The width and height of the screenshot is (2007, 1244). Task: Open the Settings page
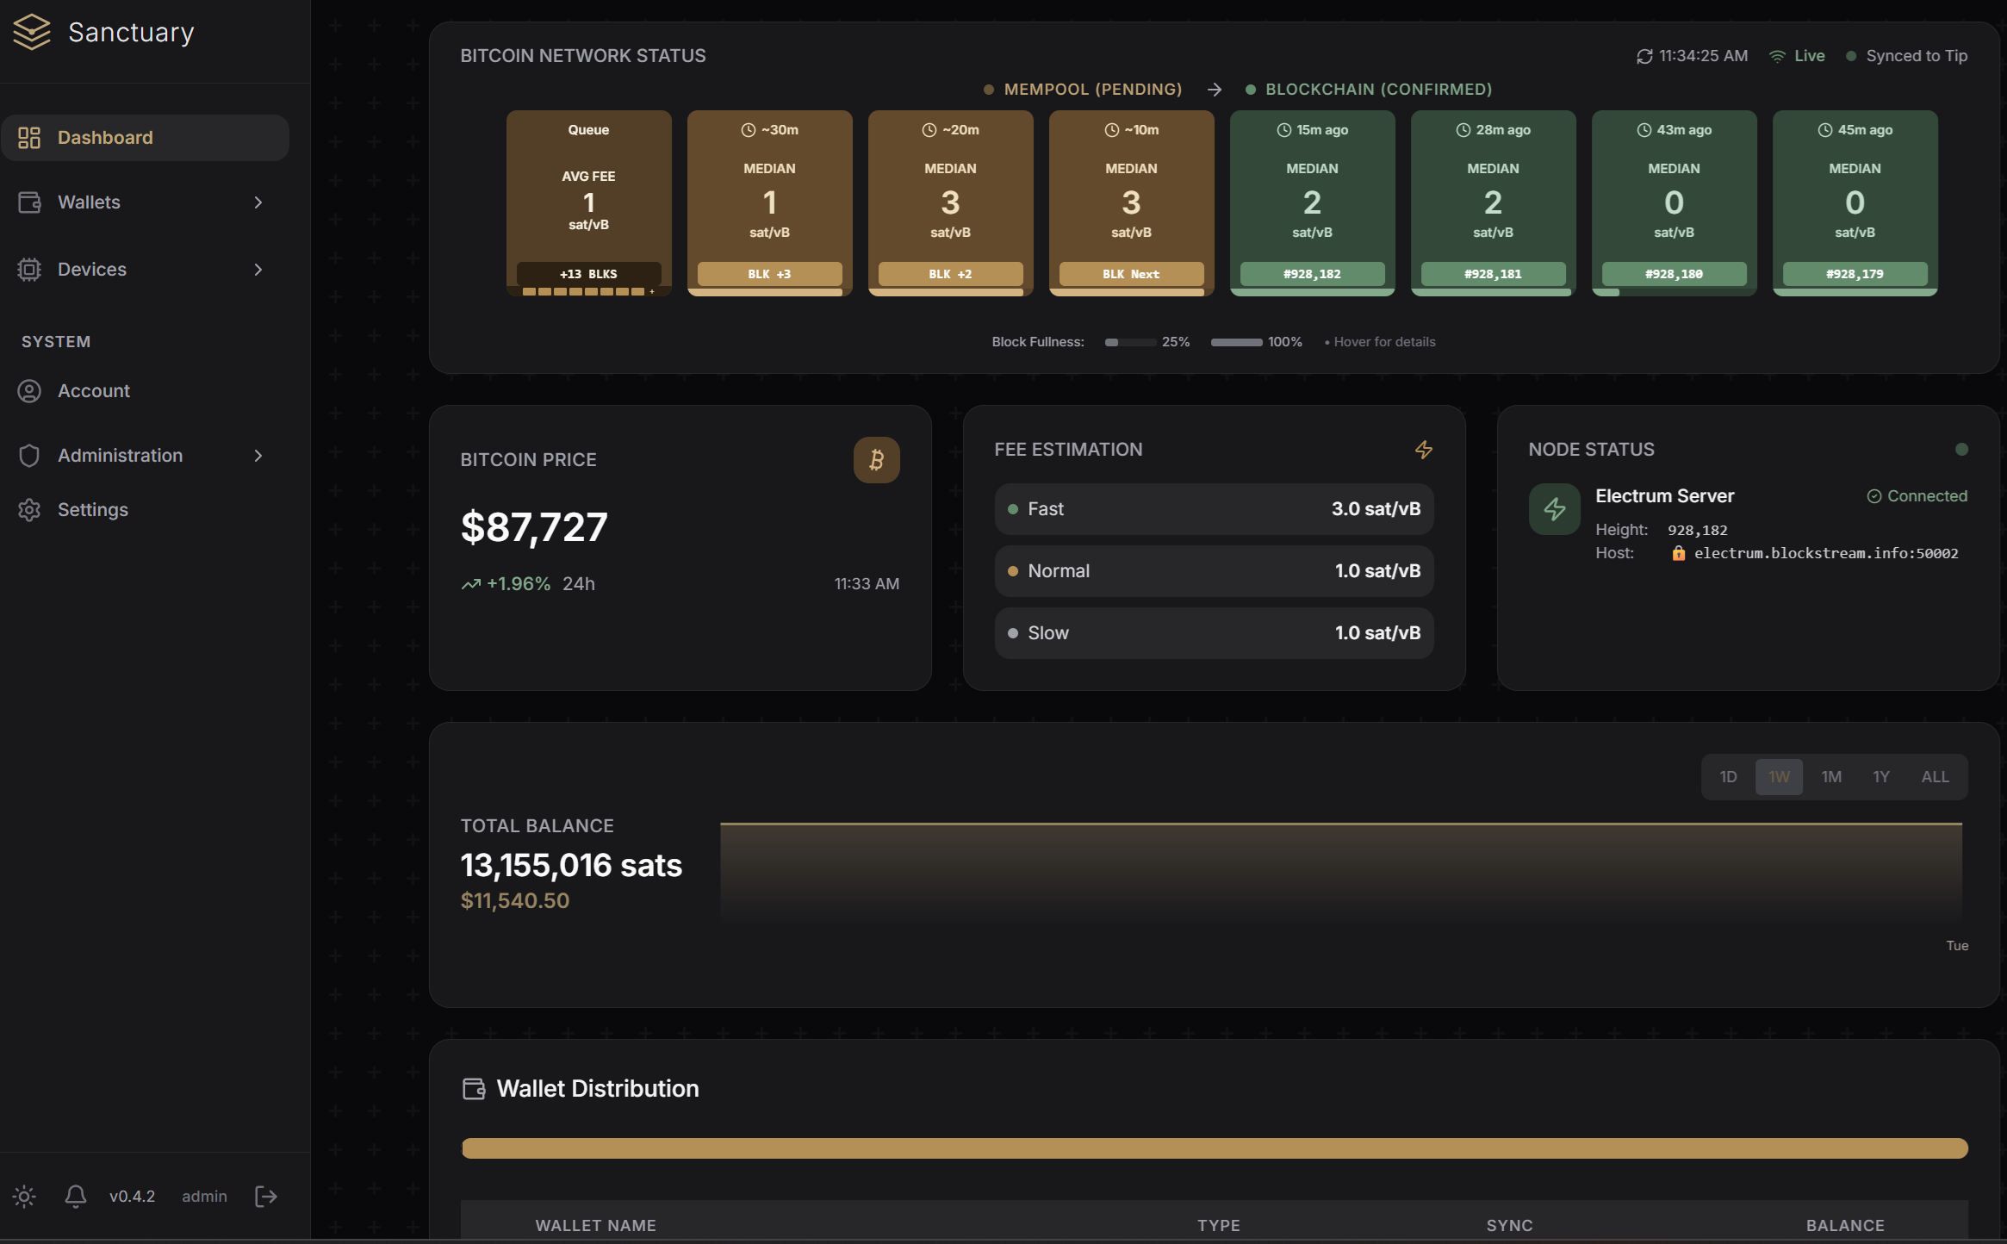145,510
